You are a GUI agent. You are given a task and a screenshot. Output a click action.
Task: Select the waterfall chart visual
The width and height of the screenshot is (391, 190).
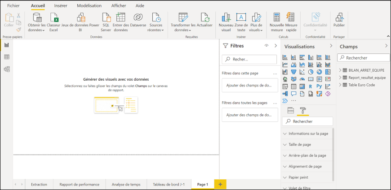click(x=285, y=72)
